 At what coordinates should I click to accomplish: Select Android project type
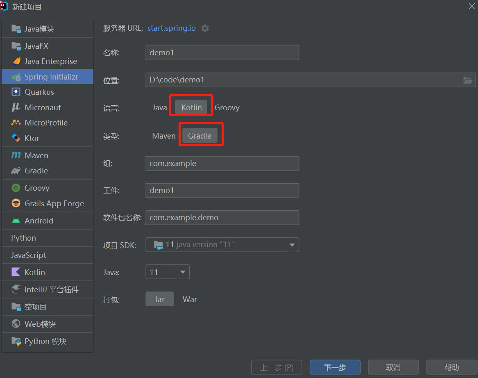[x=48, y=221]
